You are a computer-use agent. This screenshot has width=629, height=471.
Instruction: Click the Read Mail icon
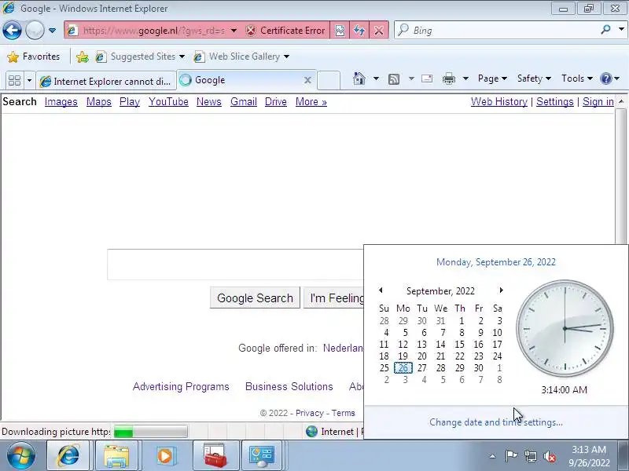(x=427, y=78)
